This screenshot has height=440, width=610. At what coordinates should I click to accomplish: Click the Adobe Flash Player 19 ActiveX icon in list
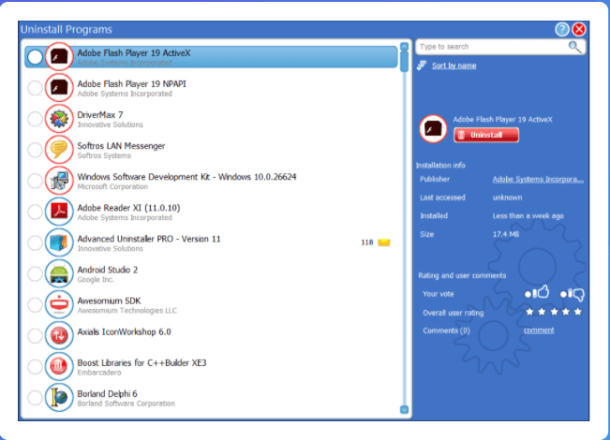pyautogui.click(x=59, y=57)
